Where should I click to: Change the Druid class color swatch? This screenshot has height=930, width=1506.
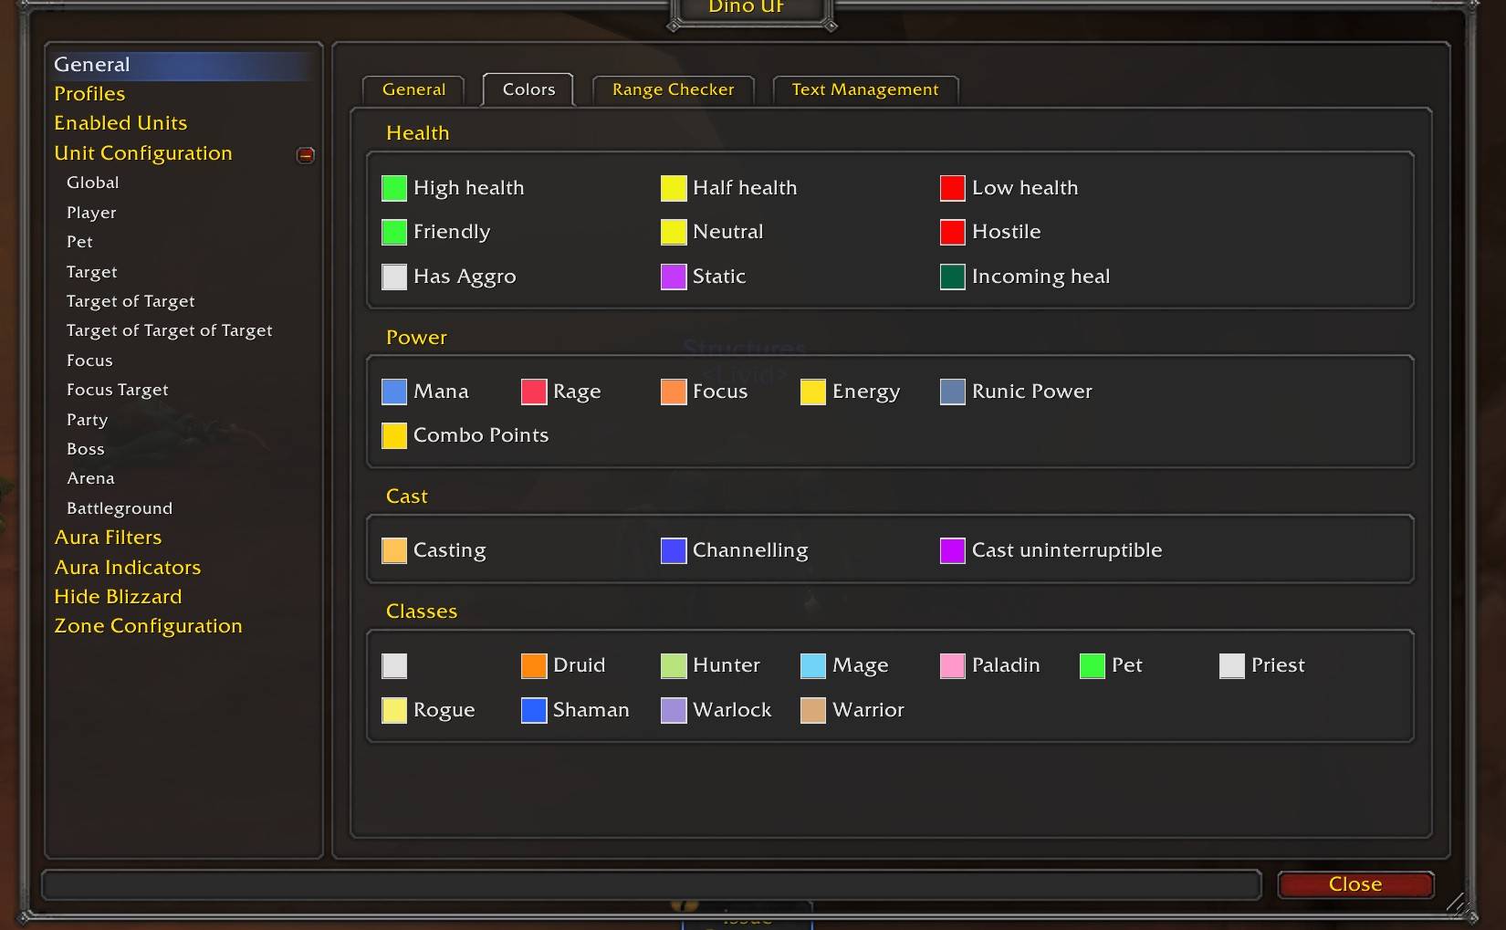coord(533,665)
